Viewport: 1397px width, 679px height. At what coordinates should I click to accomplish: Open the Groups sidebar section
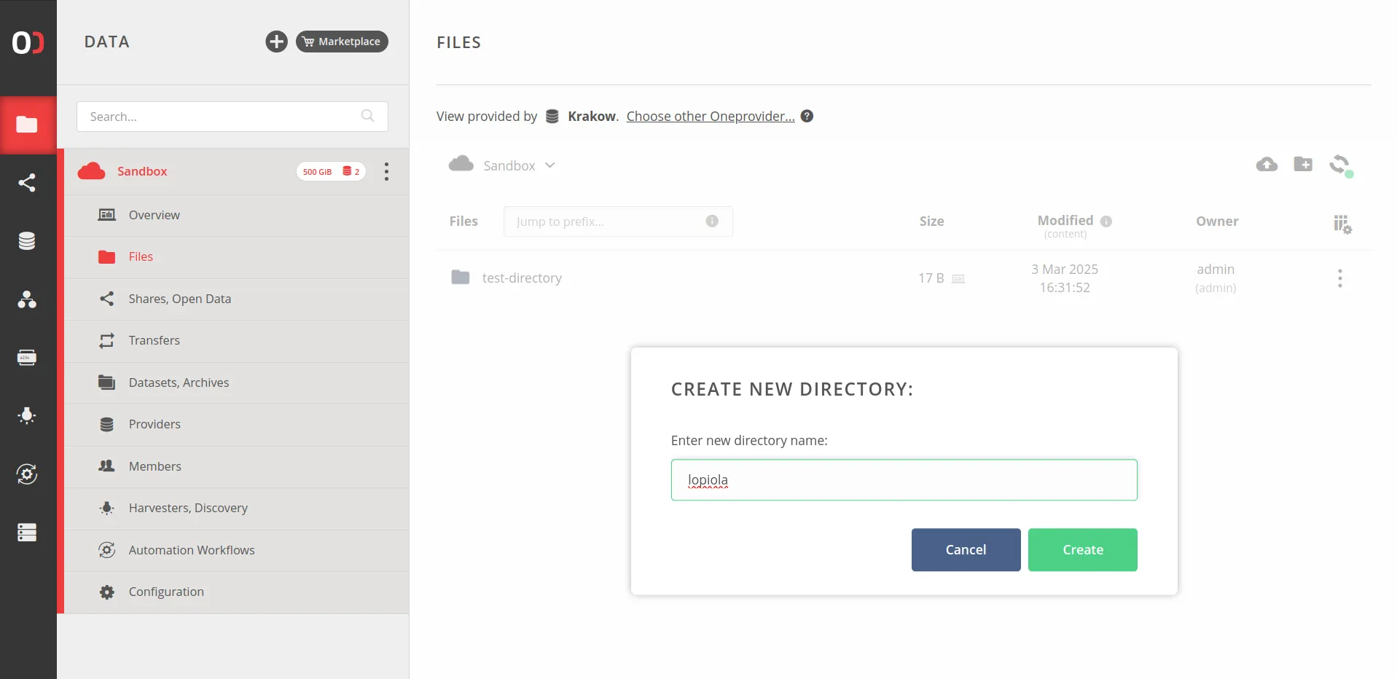coord(28,299)
